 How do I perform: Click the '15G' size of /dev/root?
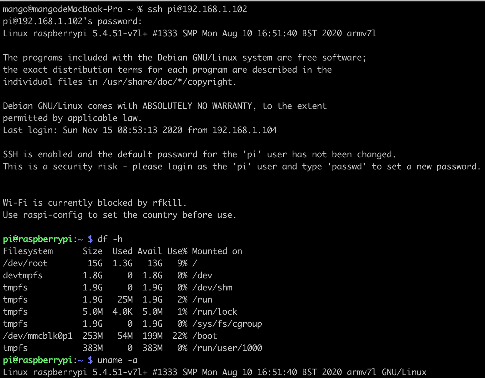pos(95,263)
